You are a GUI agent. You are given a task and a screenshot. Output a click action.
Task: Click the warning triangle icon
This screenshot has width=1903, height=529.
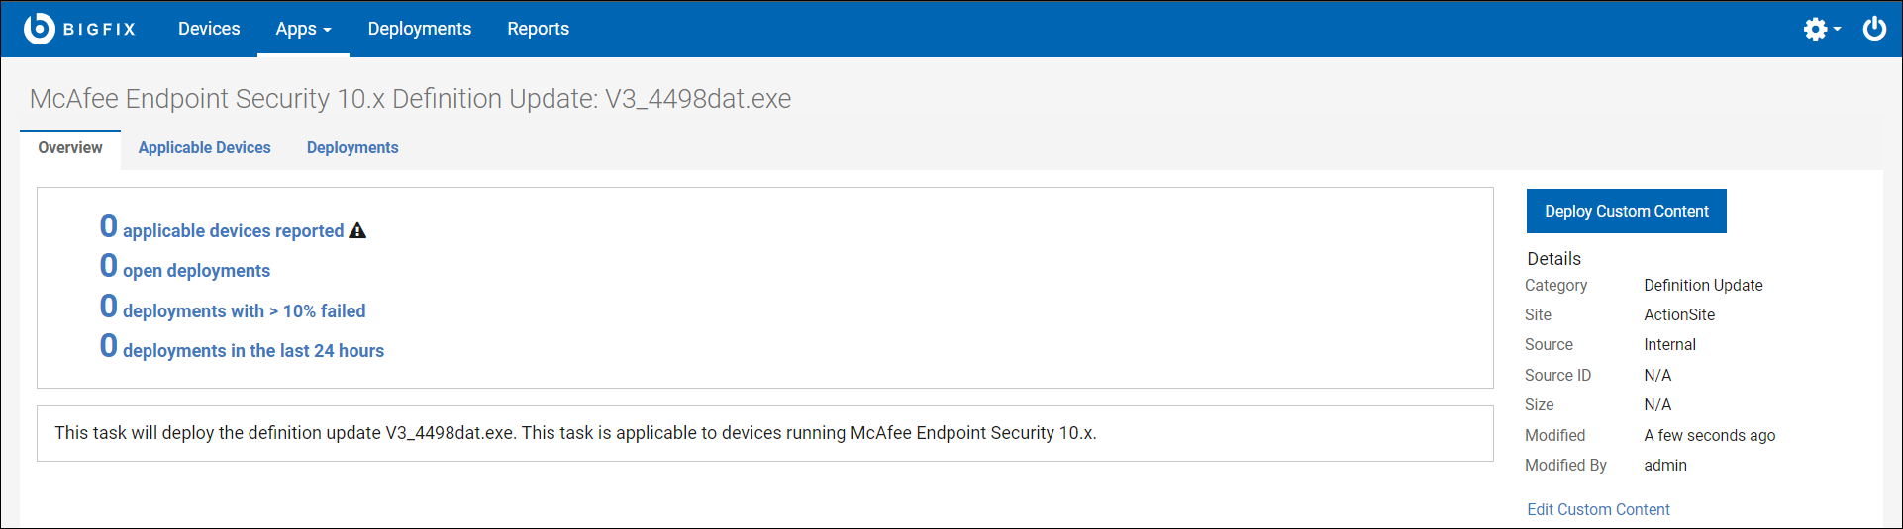coord(357,231)
